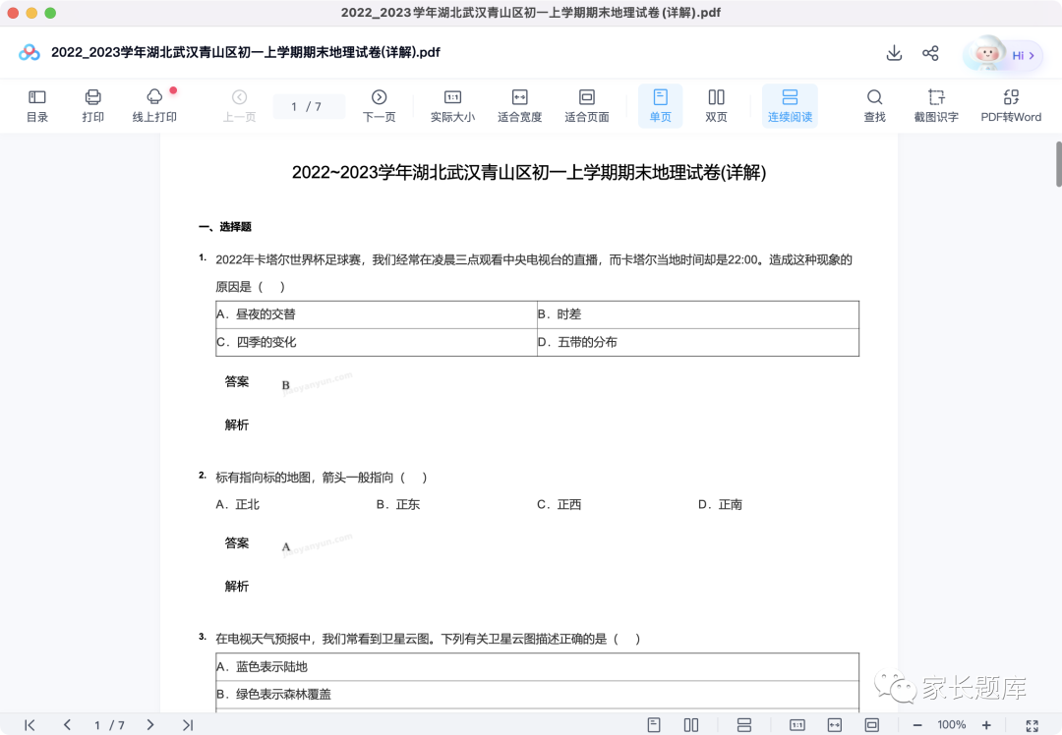Image resolution: width=1062 pixels, height=735 pixels.
Task: Go to previous page in status bar
Action: click(x=67, y=725)
